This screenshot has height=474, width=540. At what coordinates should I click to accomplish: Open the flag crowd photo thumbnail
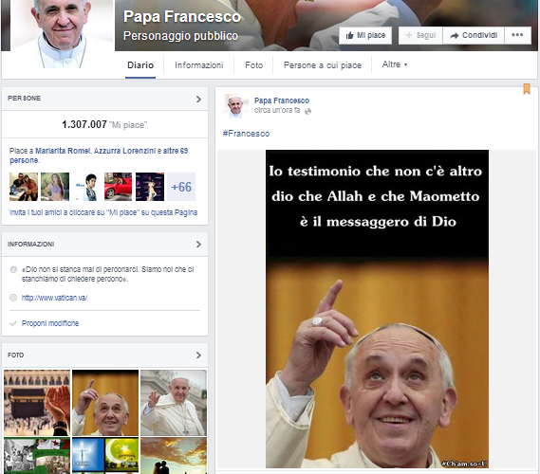(x=37, y=455)
